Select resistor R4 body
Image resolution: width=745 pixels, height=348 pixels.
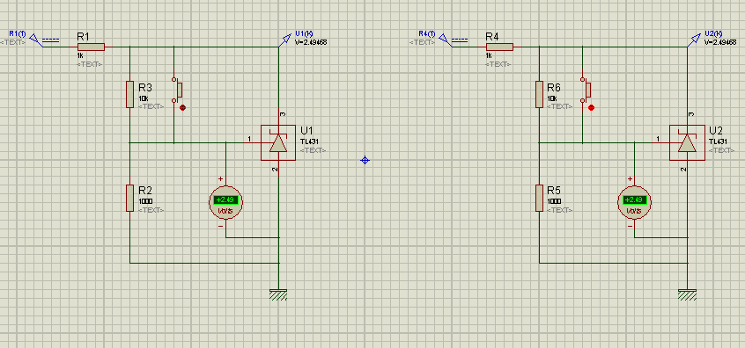coord(499,47)
